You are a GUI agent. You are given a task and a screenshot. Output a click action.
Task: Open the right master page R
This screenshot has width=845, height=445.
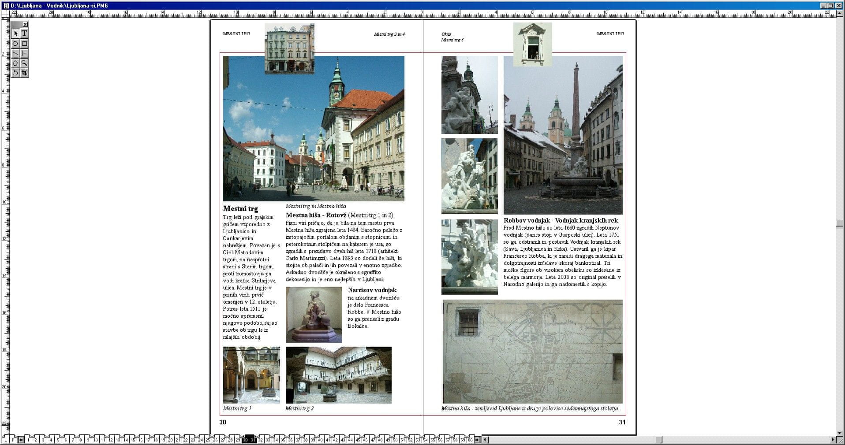[x=13, y=440]
